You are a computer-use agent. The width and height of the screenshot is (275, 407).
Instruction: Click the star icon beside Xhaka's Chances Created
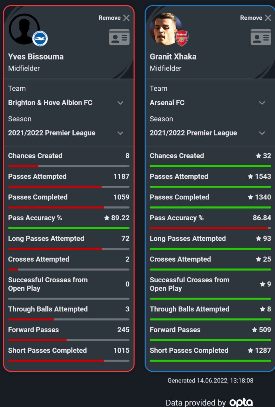pyautogui.click(x=258, y=156)
